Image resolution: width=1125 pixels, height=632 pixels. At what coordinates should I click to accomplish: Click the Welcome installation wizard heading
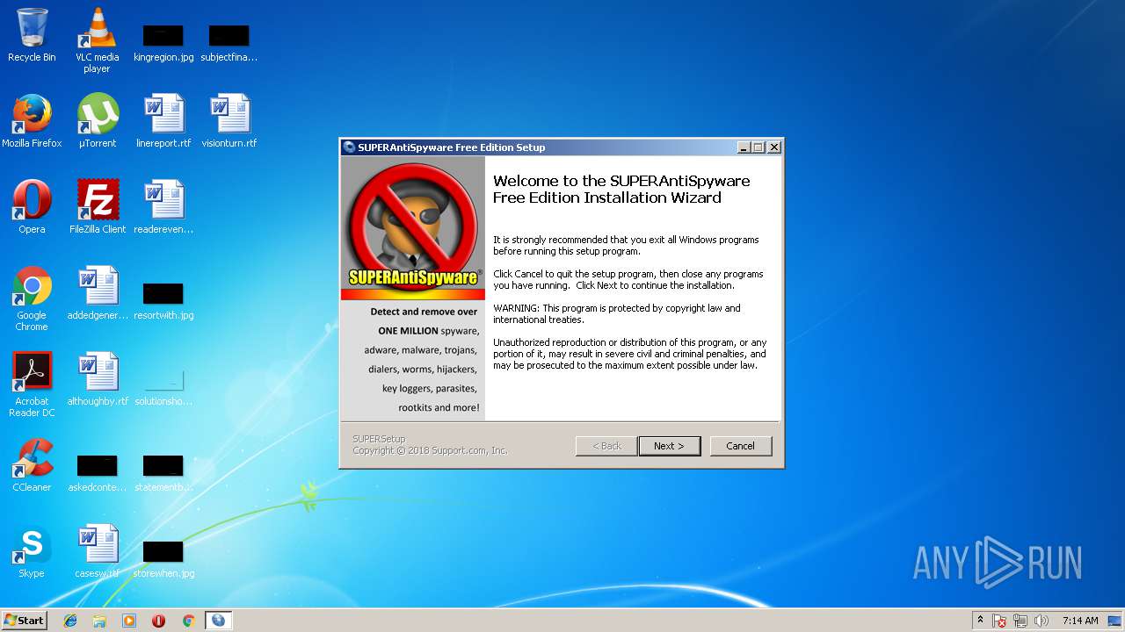point(621,189)
